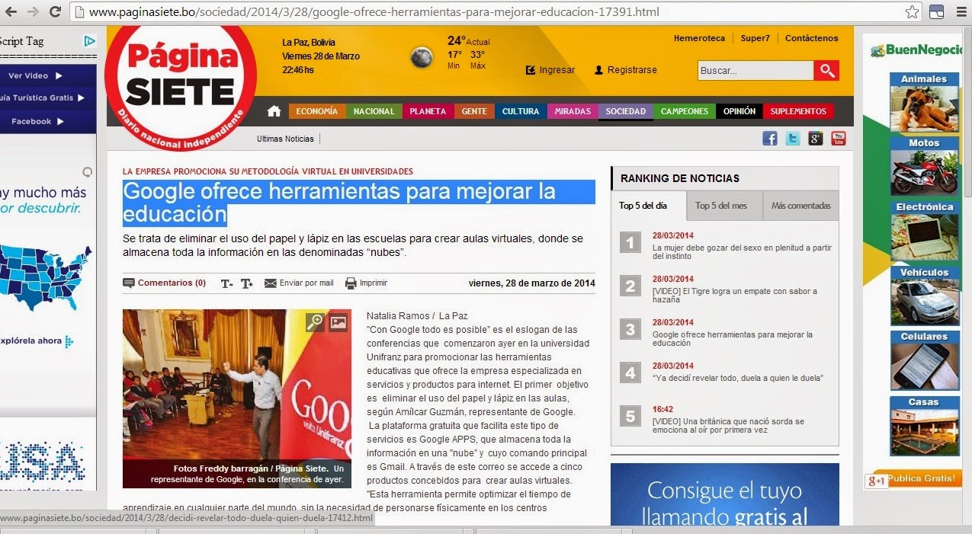Open the Google+ social icon
This screenshot has height=534, width=972.
pos(816,139)
